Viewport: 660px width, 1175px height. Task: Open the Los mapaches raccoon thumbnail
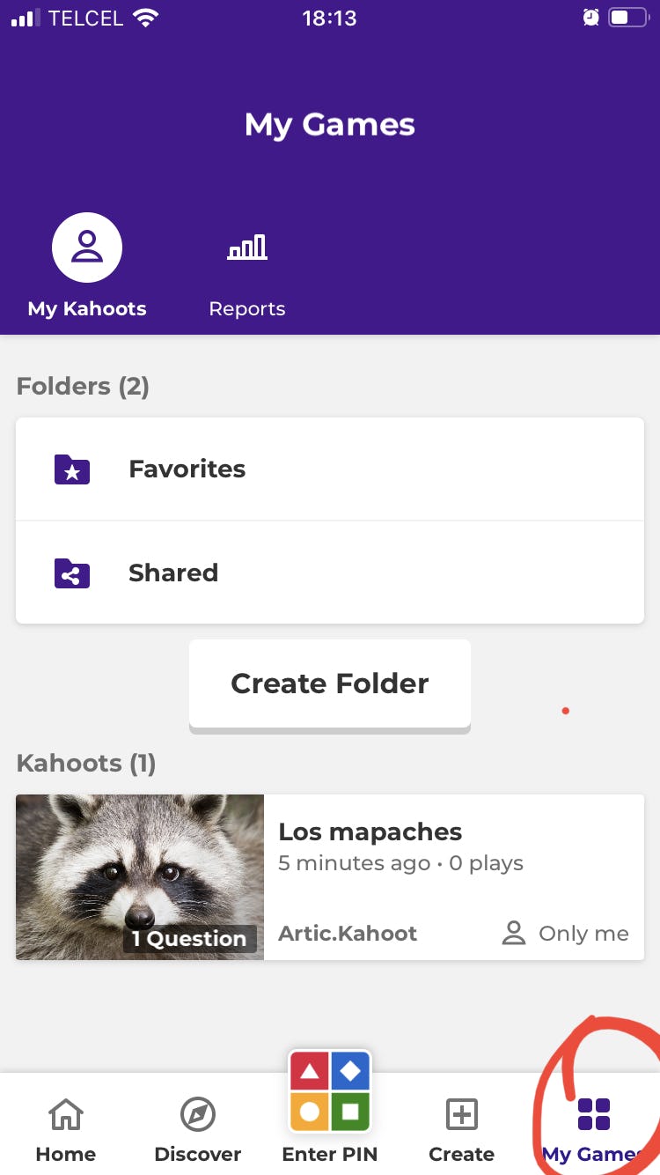(140, 863)
